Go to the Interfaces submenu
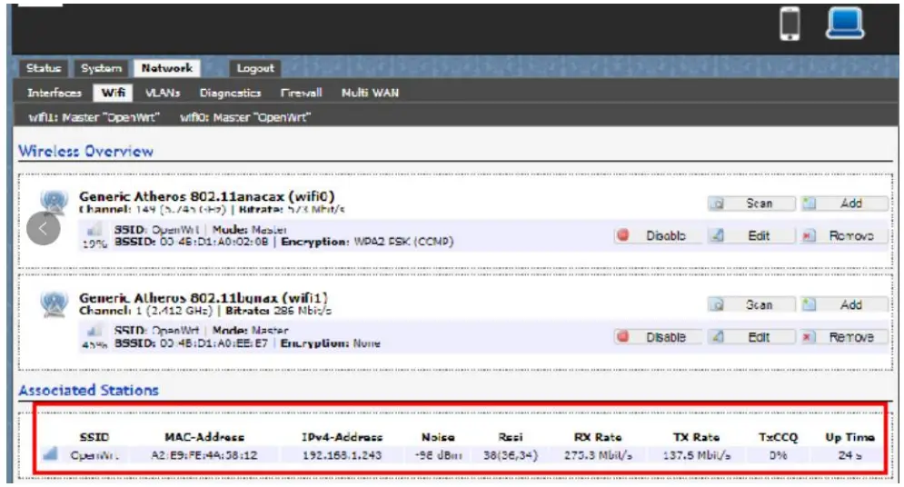Image resolution: width=904 pixels, height=487 pixels. [x=55, y=92]
